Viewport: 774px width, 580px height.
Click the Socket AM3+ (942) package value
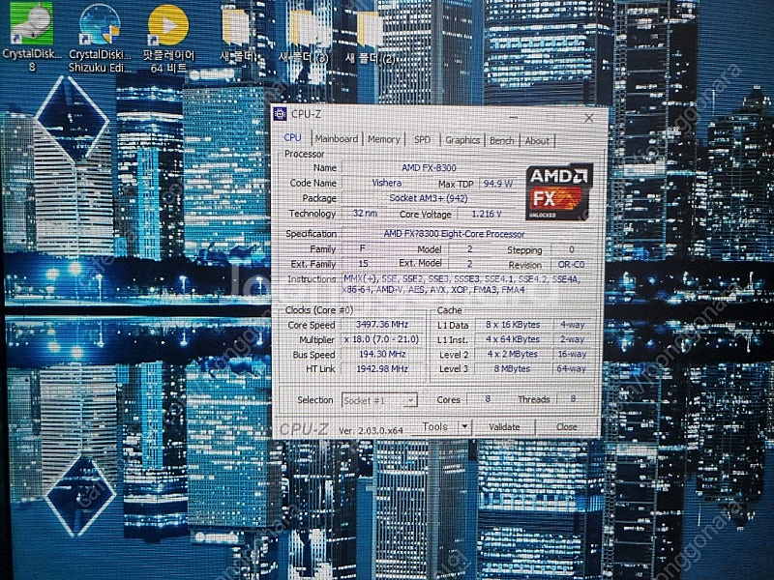click(429, 198)
